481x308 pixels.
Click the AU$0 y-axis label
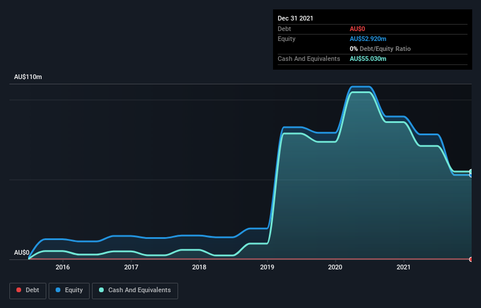pyautogui.click(x=22, y=252)
